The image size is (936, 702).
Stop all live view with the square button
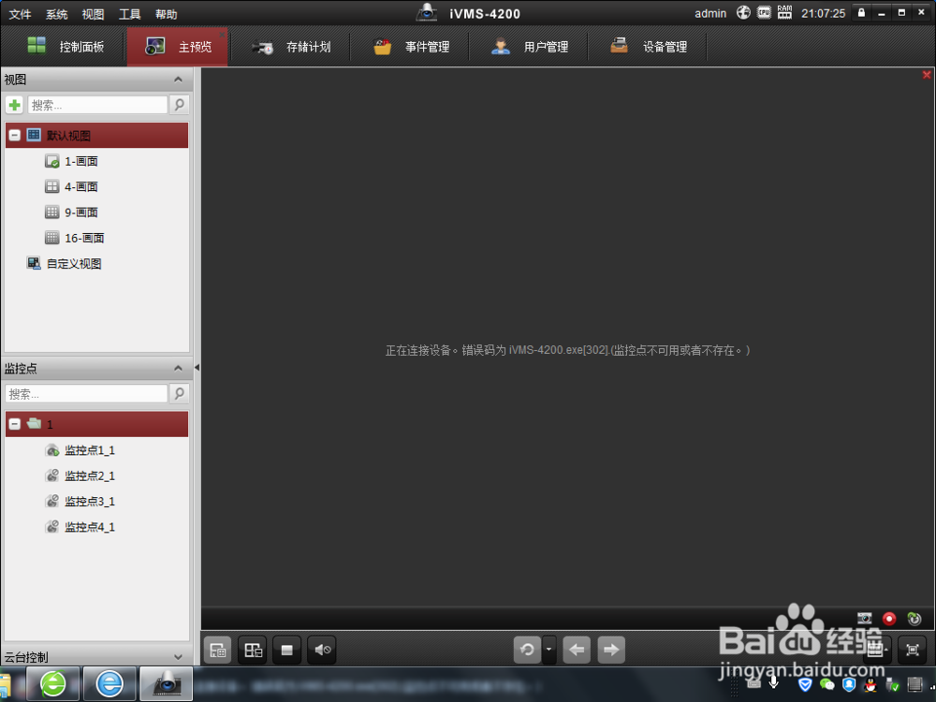point(287,650)
